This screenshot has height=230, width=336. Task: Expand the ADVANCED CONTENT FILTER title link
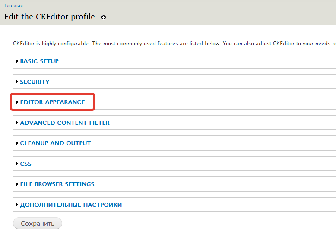coord(65,123)
